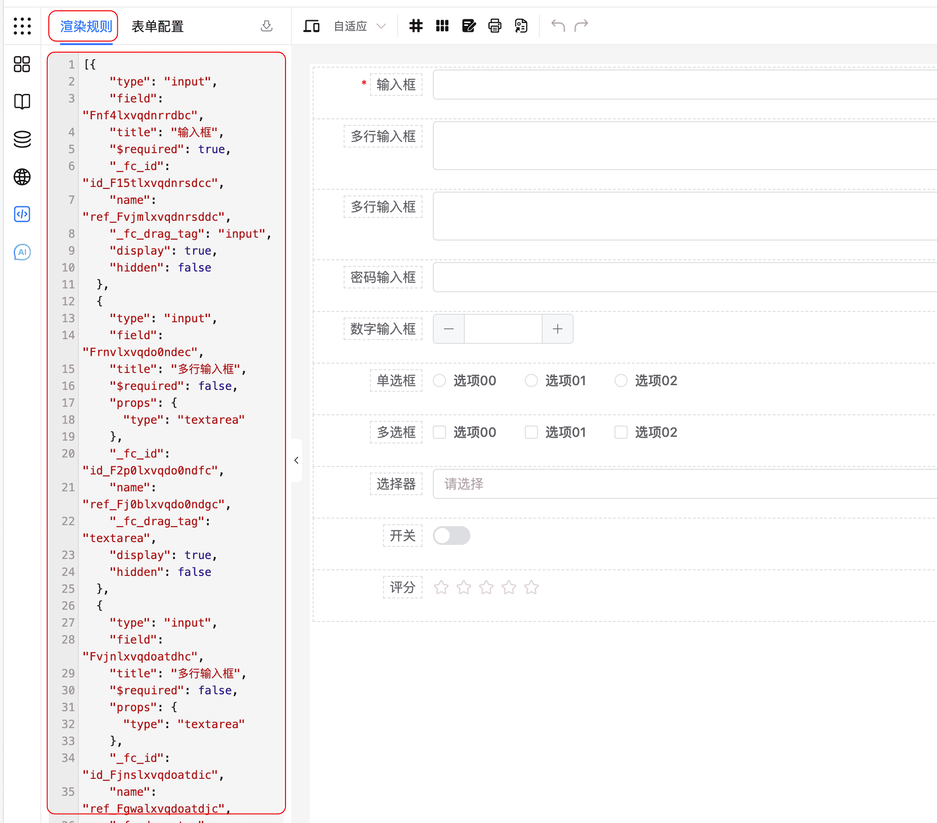The height and width of the screenshot is (823, 937).
Task: Increase the 数字输入框 value with plus
Action: tap(557, 329)
